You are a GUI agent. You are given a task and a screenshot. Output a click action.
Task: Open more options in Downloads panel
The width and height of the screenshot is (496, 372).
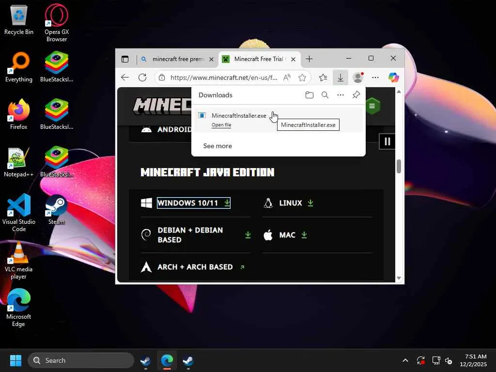coord(341,95)
